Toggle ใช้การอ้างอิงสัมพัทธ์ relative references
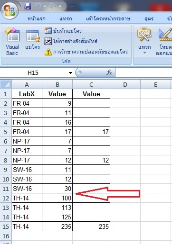The image size is (172, 244). click(x=71, y=41)
